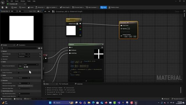Collapse the Custom node code with bottom chevron
This screenshot has width=186, height=105.
coord(86,81)
